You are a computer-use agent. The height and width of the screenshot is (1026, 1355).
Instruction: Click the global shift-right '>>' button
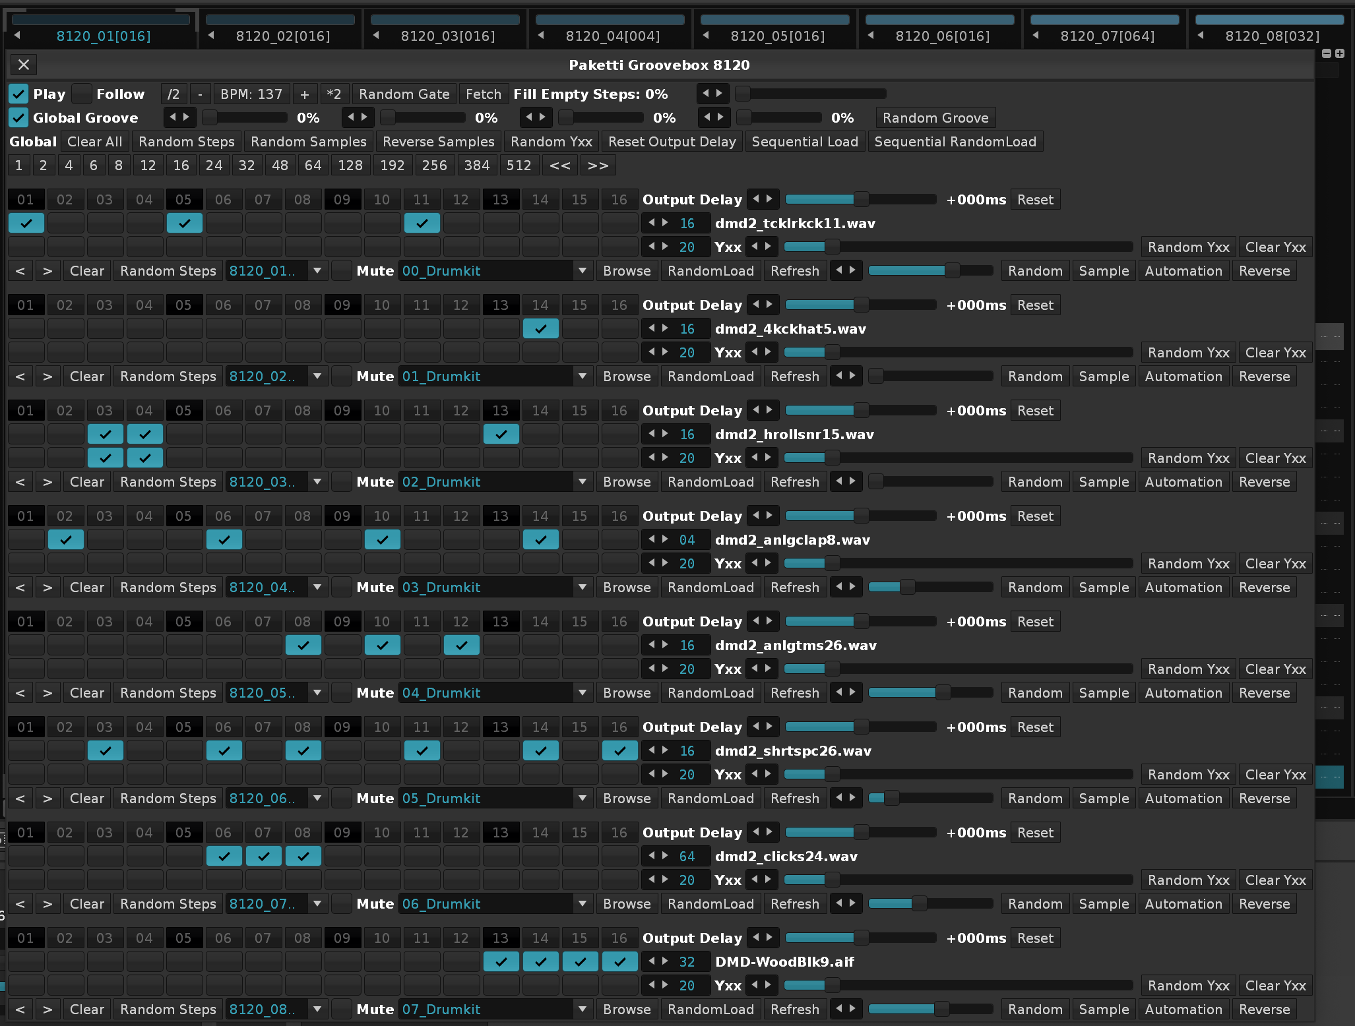(x=598, y=166)
